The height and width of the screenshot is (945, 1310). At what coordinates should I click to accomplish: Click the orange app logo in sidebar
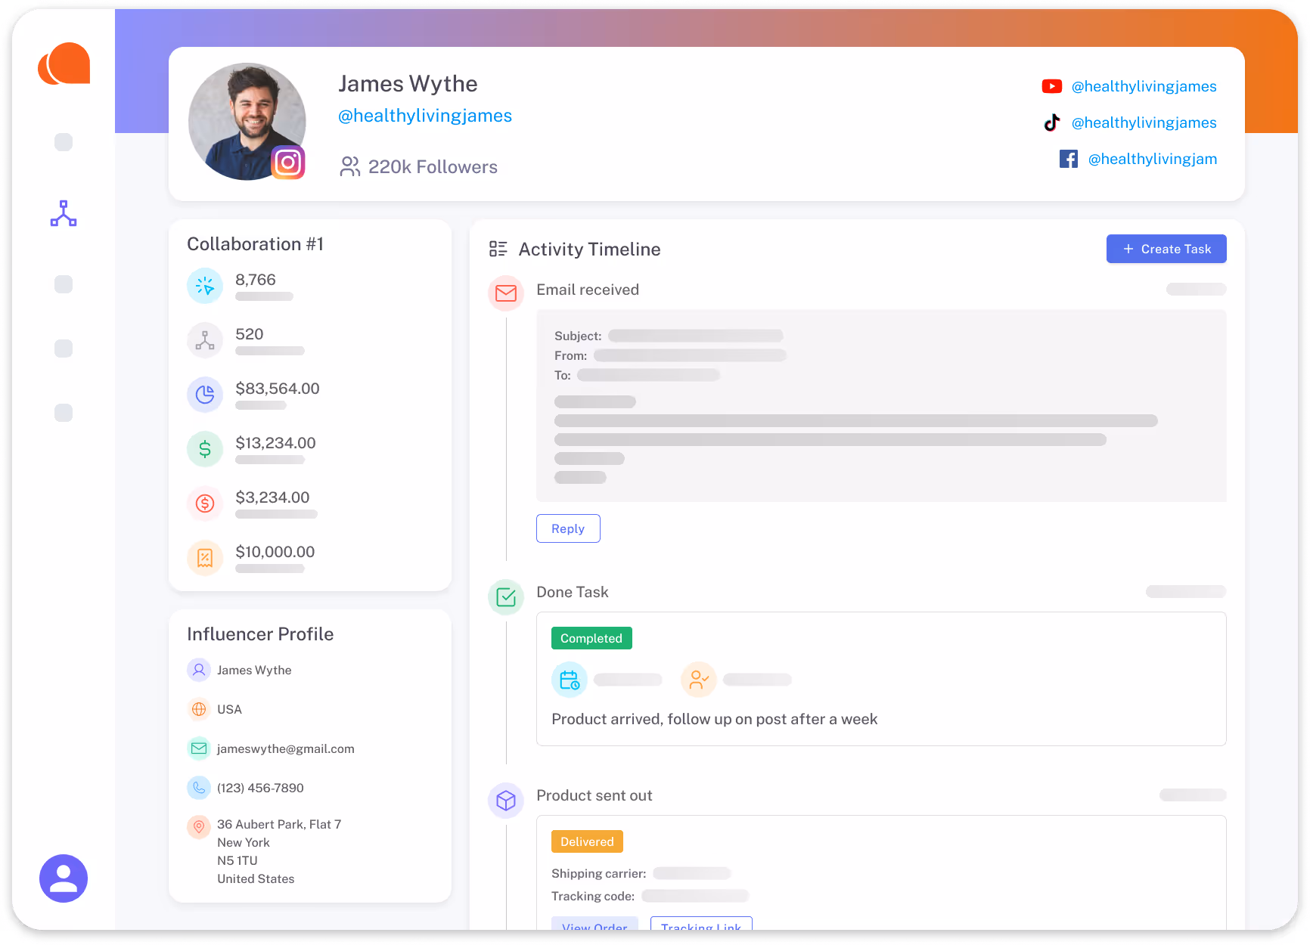(x=64, y=64)
